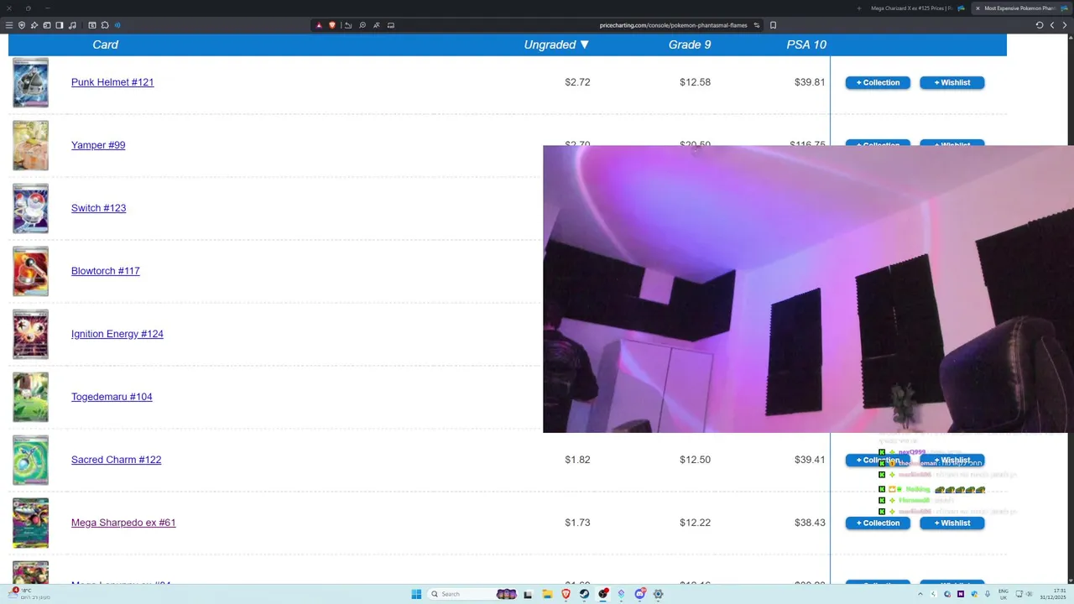Click the extensions puzzle icon
Viewport: 1074px width, 604px height.
pyautogui.click(x=105, y=25)
